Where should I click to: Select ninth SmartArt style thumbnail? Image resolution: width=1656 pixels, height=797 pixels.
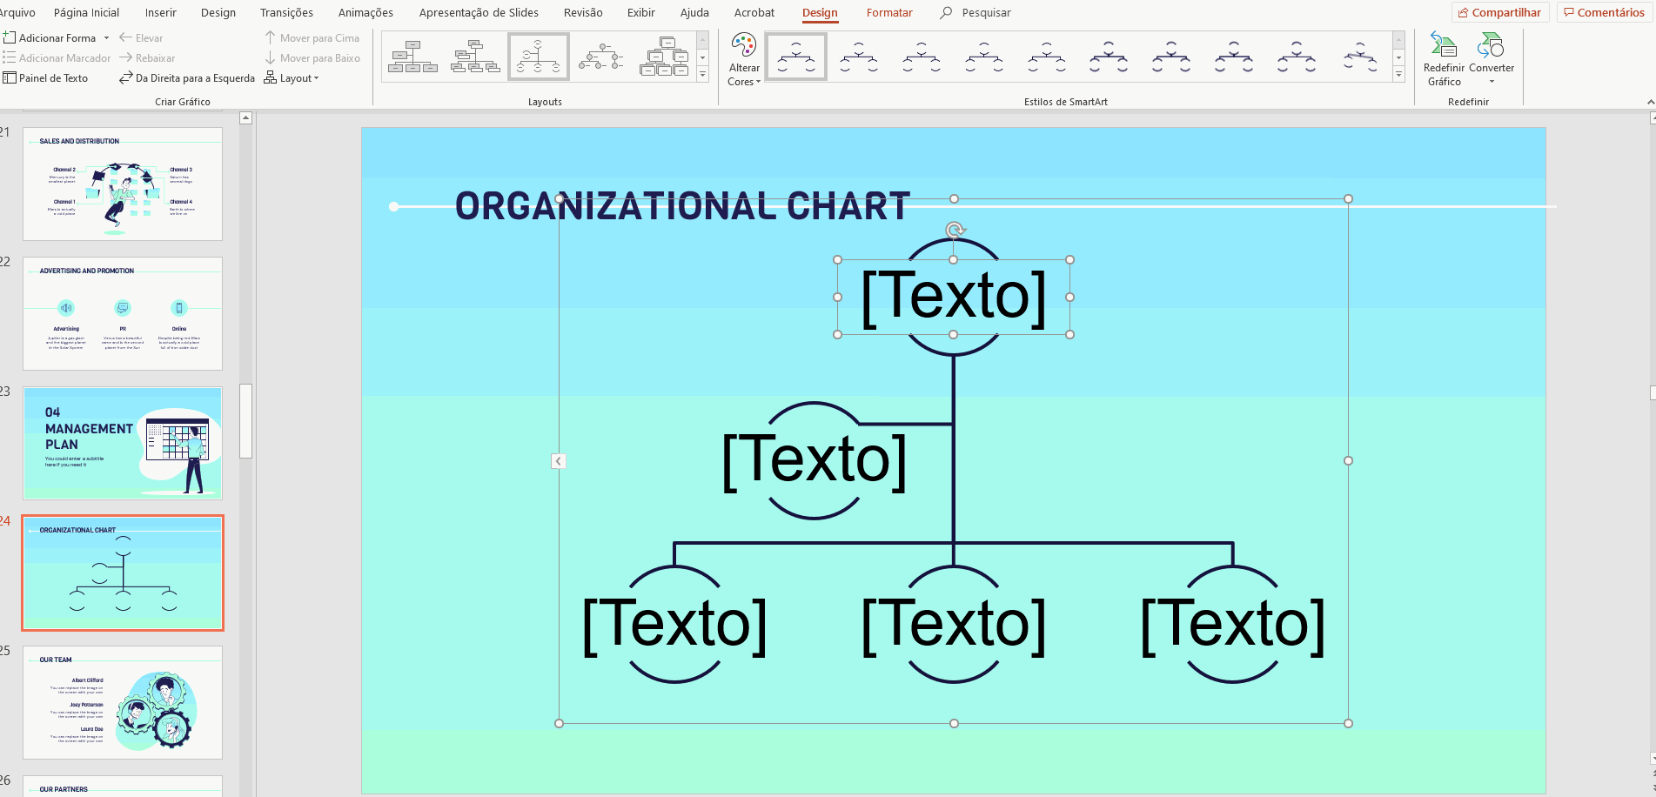(1297, 57)
